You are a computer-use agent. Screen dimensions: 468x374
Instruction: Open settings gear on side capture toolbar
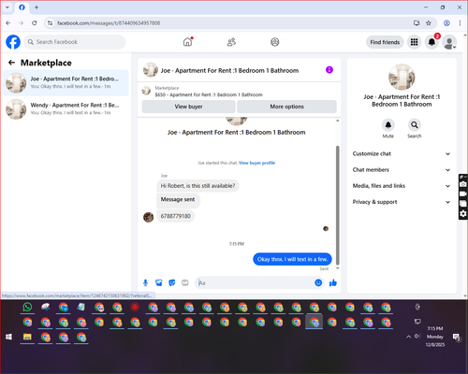pos(463,213)
